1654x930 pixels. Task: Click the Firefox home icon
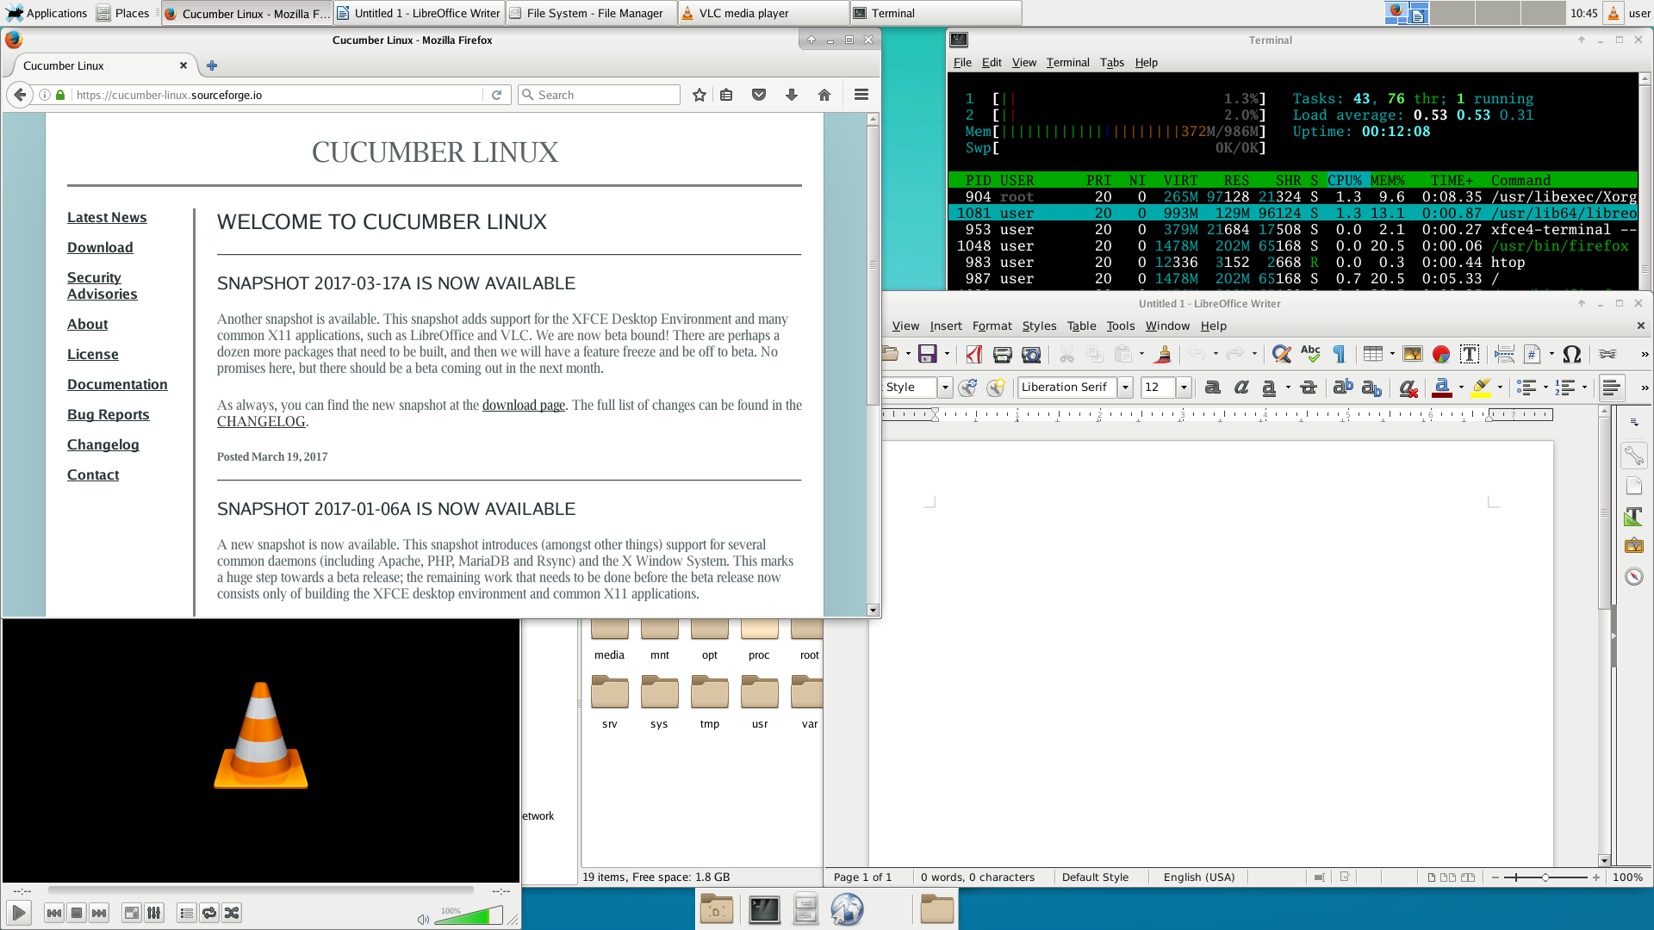(x=824, y=95)
